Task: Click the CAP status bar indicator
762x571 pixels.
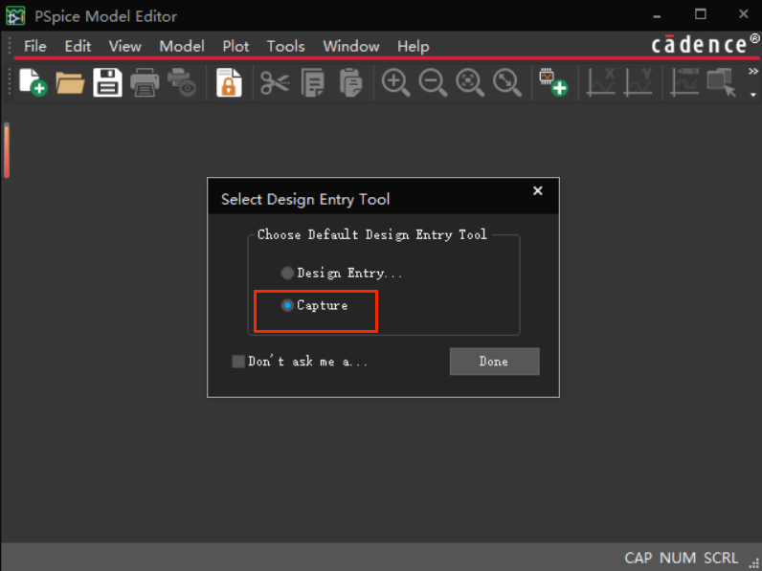Action: (x=639, y=558)
